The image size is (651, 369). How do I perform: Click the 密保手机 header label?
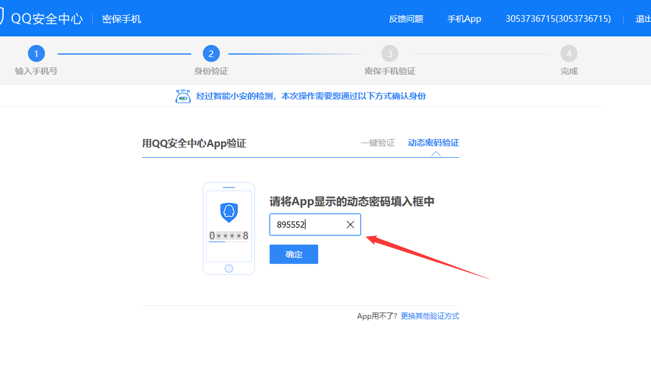pos(121,19)
